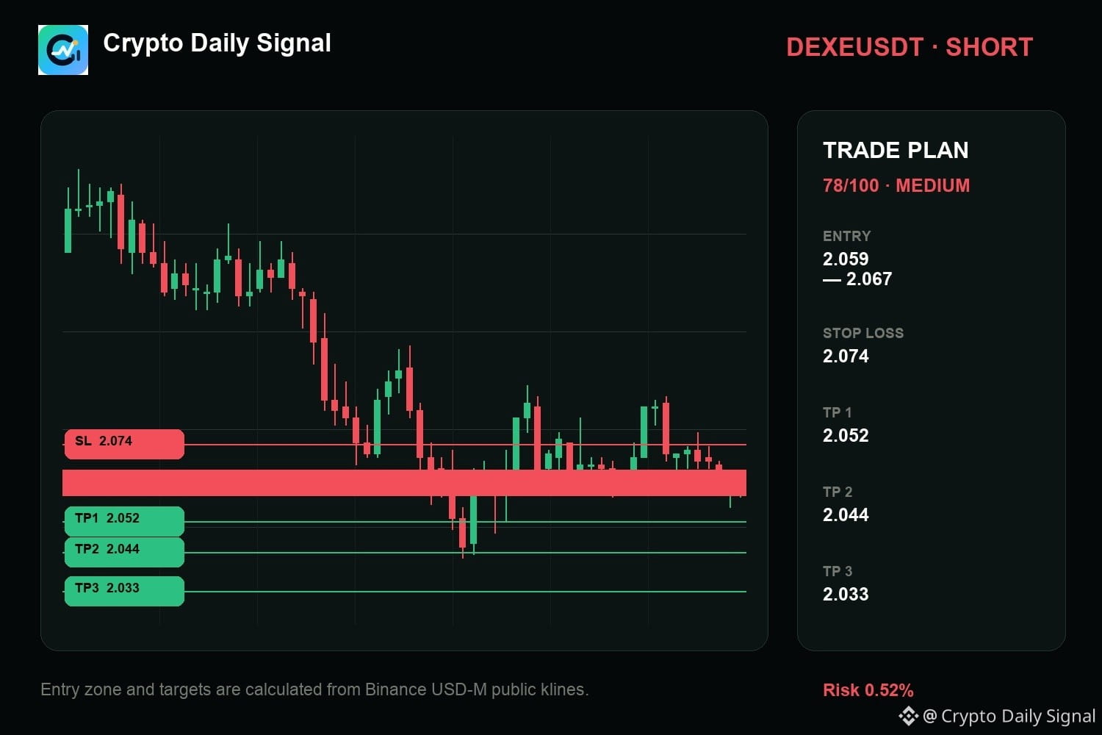1102x735 pixels.
Task: Click the TP 2 value 2.044 in panel
Action: coord(846,514)
